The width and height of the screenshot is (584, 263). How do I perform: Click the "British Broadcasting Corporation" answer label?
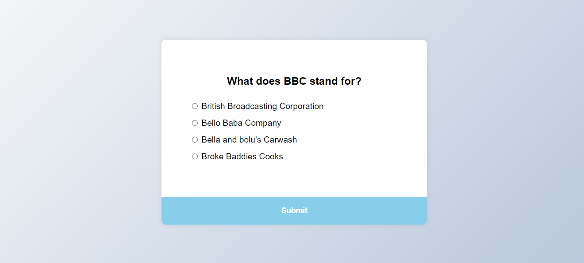(x=262, y=106)
